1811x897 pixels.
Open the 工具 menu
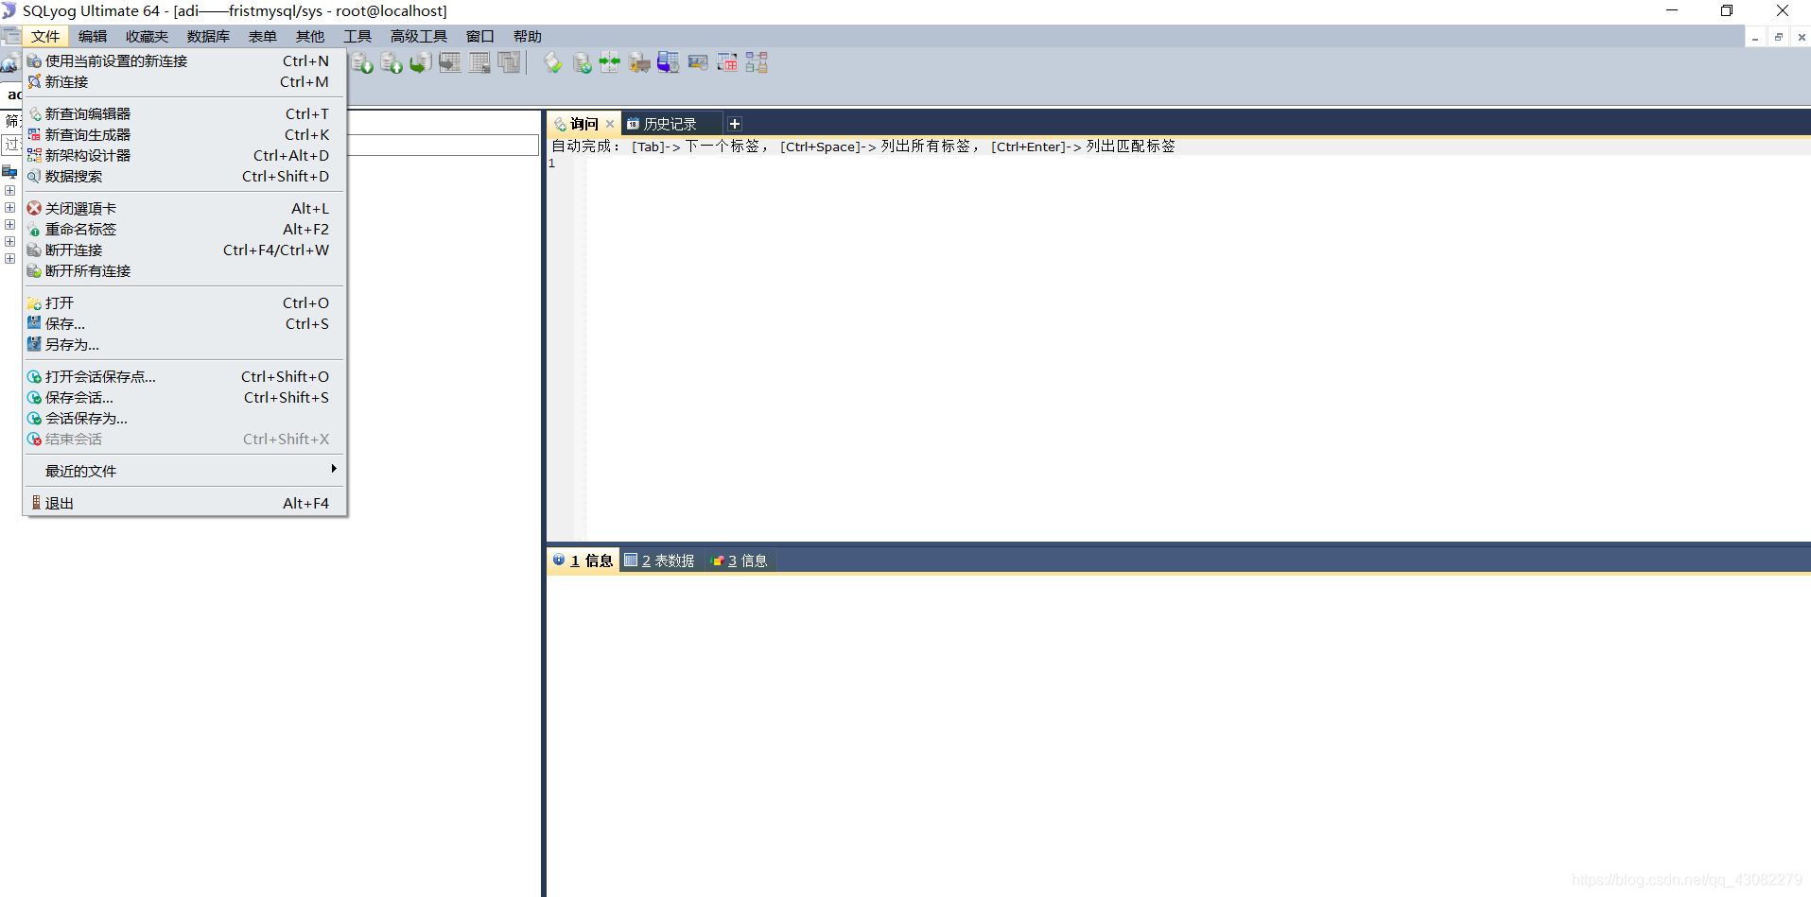pyautogui.click(x=357, y=36)
